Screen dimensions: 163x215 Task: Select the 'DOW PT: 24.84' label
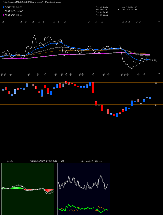point(13,15)
